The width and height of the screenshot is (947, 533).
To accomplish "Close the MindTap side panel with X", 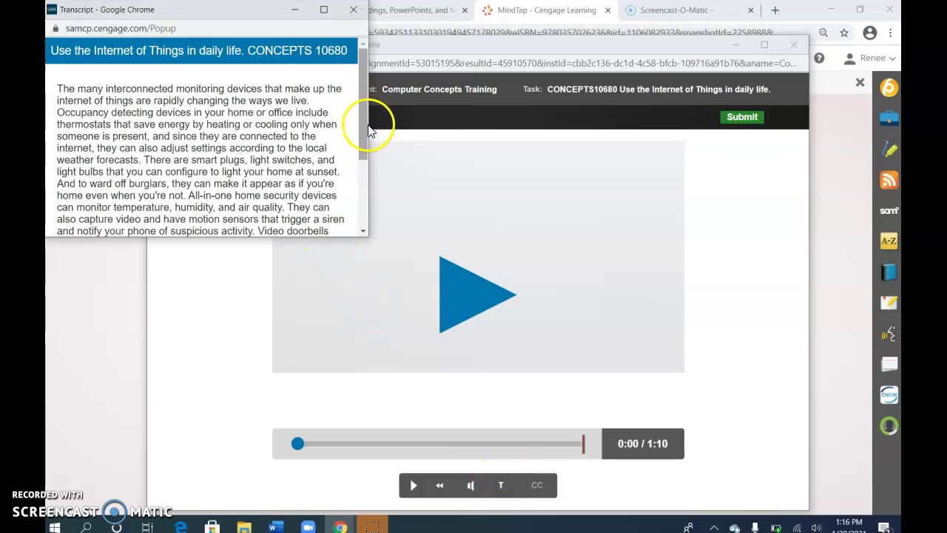I will (860, 83).
